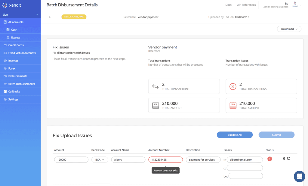The height and width of the screenshot is (186, 308).
Task: Remove transaction row with X icon
Action: click(x=284, y=159)
